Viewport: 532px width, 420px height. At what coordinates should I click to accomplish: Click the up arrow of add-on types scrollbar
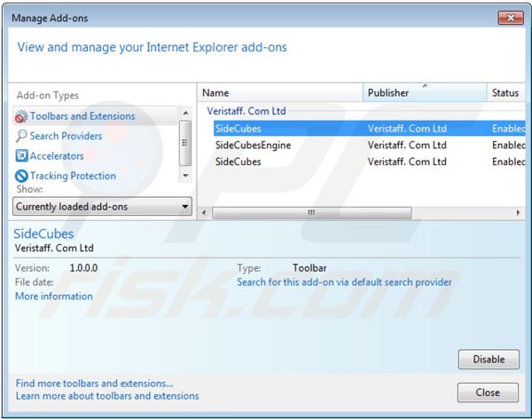point(185,113)
